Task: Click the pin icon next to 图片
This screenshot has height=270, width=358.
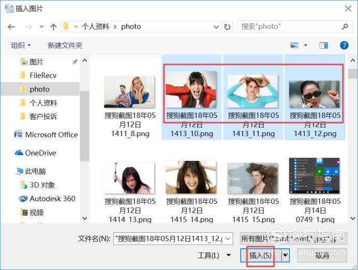Action: tap(74, 62)
